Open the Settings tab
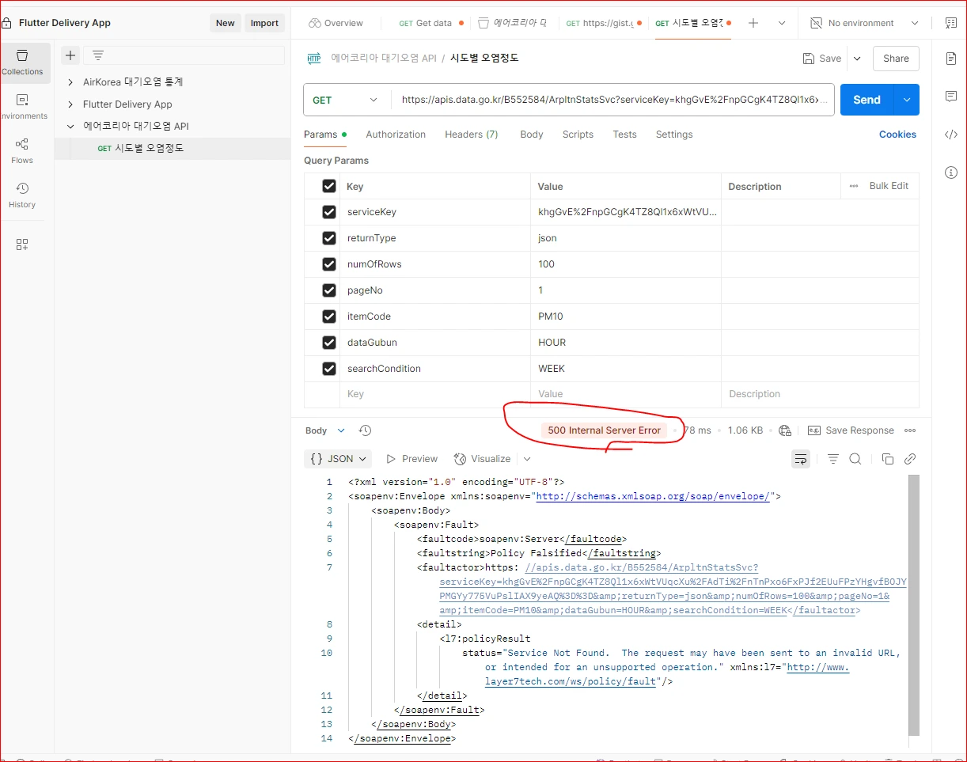Image resolution: width=967 pixels, height=762 pixels. click(674, 135)
